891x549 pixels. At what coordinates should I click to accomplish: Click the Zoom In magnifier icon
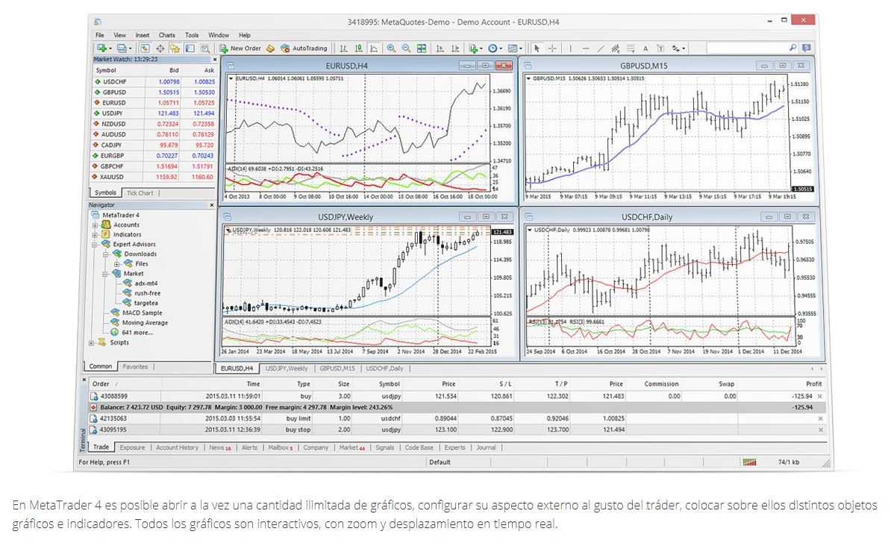pos(392,48)
